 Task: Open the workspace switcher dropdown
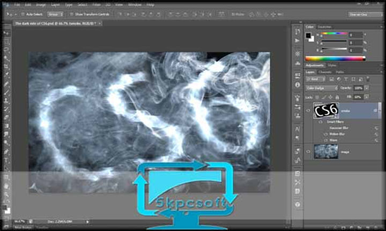pos(365,14)
